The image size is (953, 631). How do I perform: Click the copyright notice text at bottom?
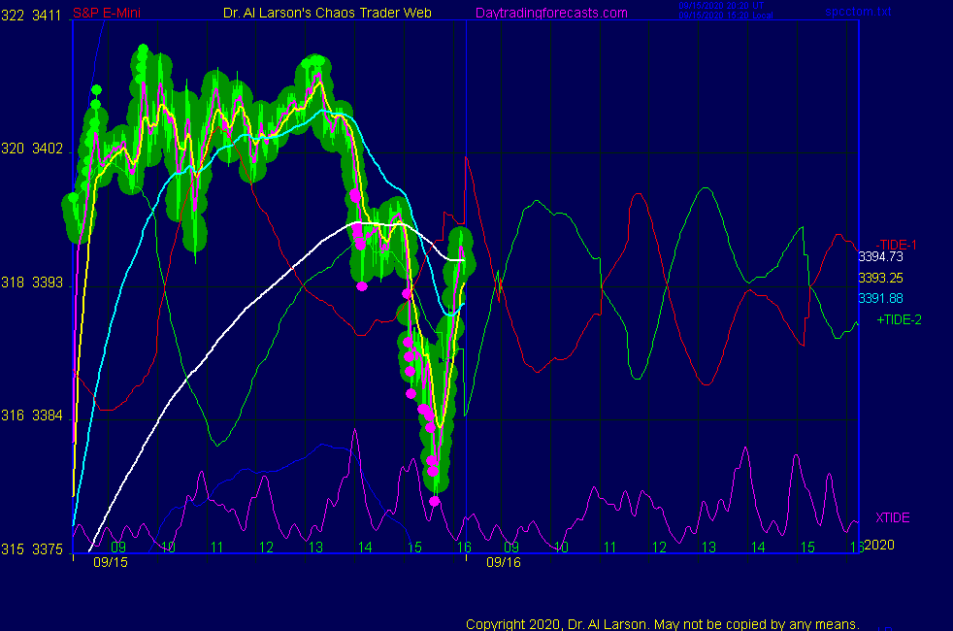[x=662, y=624]
